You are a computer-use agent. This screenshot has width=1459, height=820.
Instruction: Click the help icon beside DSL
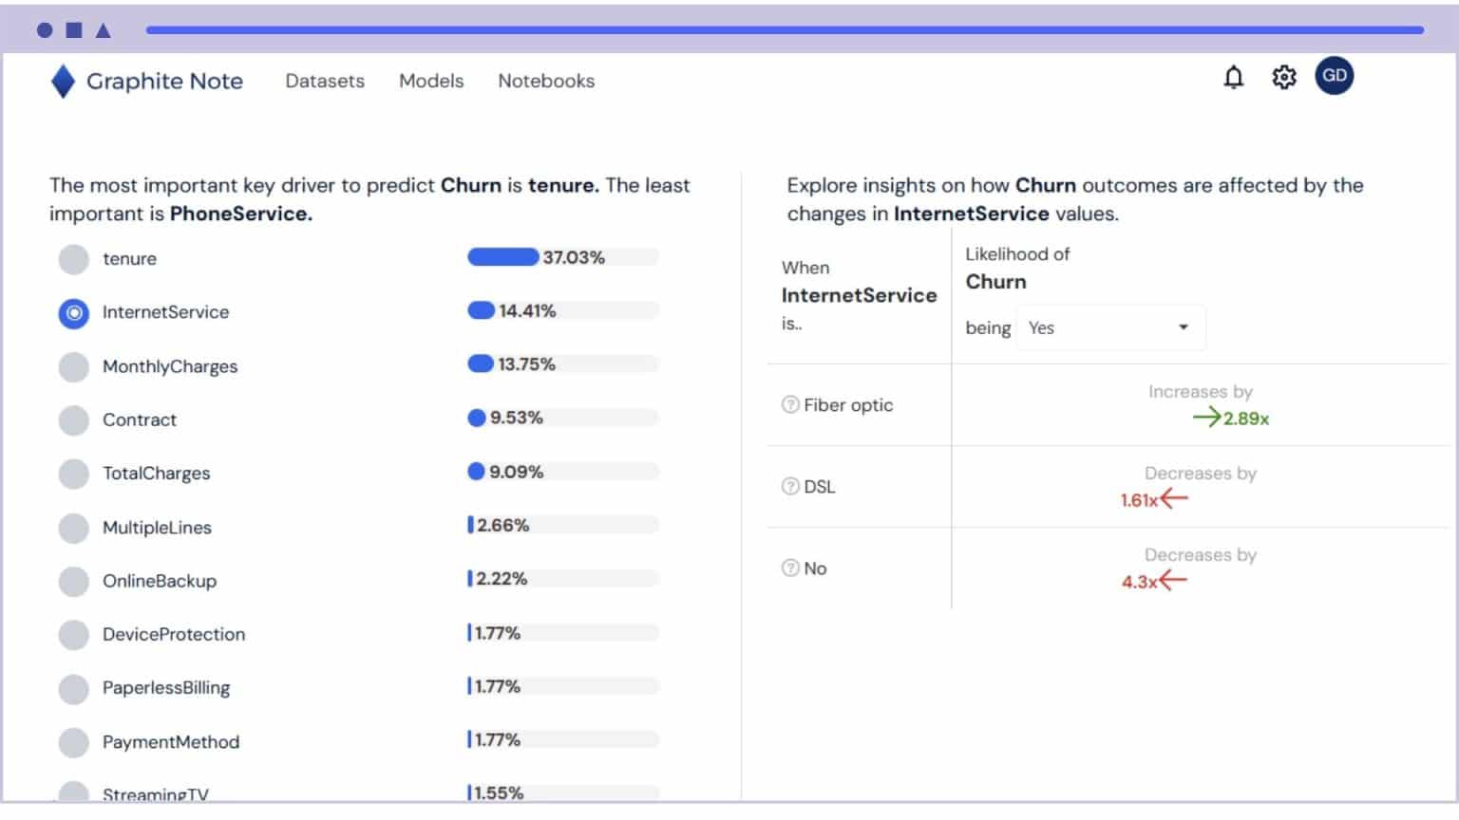click(791, 487)
